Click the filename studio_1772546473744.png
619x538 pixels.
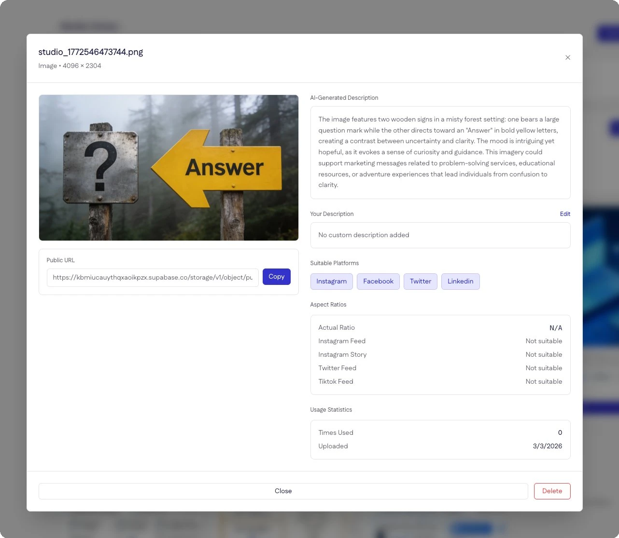(91, 52)
